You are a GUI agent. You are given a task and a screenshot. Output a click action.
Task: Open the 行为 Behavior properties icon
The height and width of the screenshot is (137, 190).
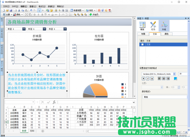point(153,26)
